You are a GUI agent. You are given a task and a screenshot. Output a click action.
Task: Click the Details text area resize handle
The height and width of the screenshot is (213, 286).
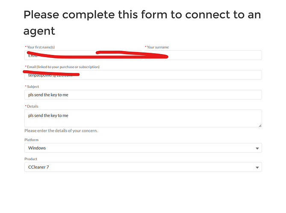click(259, 125)
